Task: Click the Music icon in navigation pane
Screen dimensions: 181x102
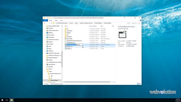Action: click(47, 49)
